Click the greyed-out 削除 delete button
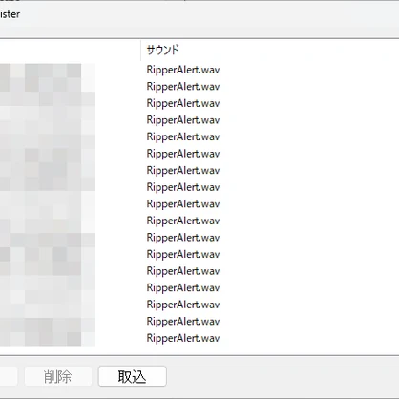The height and width of the screenshot is (399, 399). point(58,376)
